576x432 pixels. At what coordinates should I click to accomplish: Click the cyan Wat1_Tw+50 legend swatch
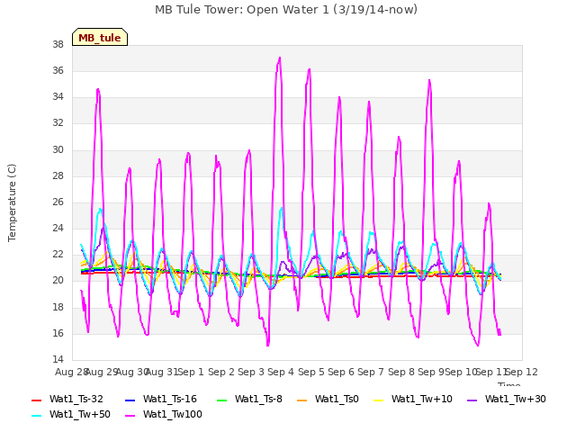pyautogui.click(x=37, y=416)
